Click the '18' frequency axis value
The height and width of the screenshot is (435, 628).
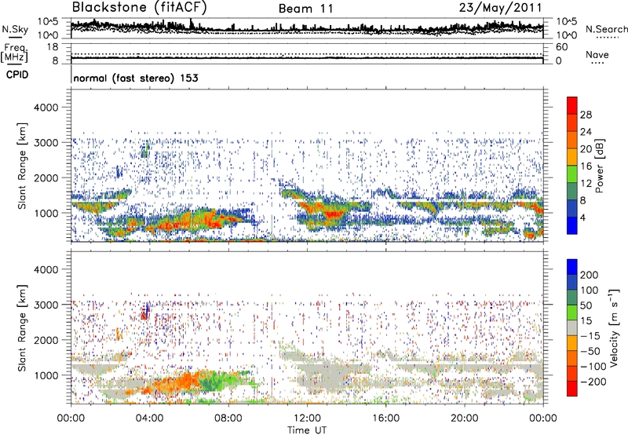coord(53,47)
